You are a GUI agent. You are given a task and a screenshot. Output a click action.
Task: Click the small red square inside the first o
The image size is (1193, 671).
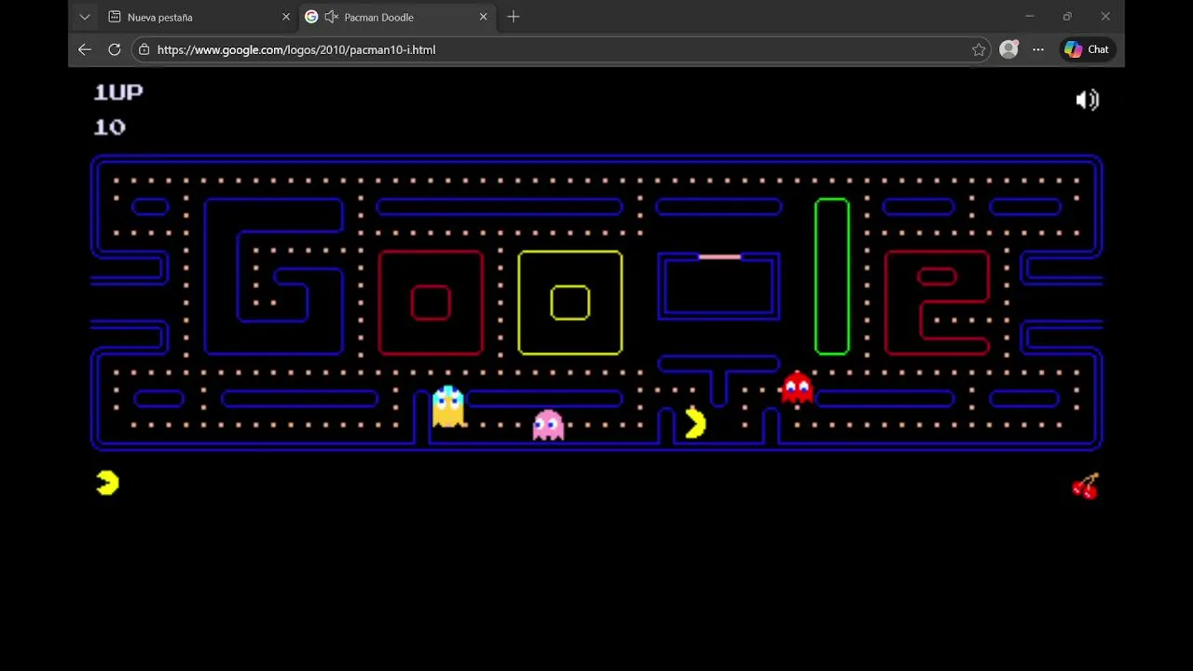pyautogui.click(x=431, y=303)
